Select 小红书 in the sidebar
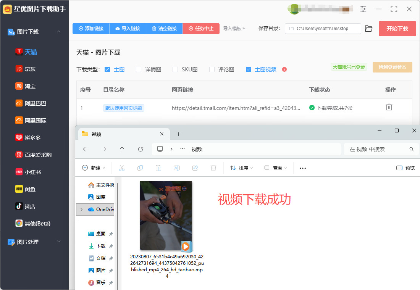The height and width of the screenshot is (290, 420). click(x=28, y=172)
